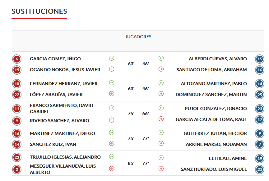
Task: Click blue number 25 jersey badge
Action: tap(260, 95)
